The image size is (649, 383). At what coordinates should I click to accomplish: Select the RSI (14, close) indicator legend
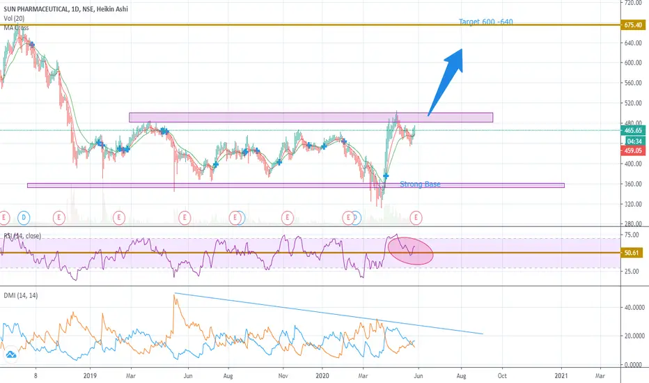point(22,235)
